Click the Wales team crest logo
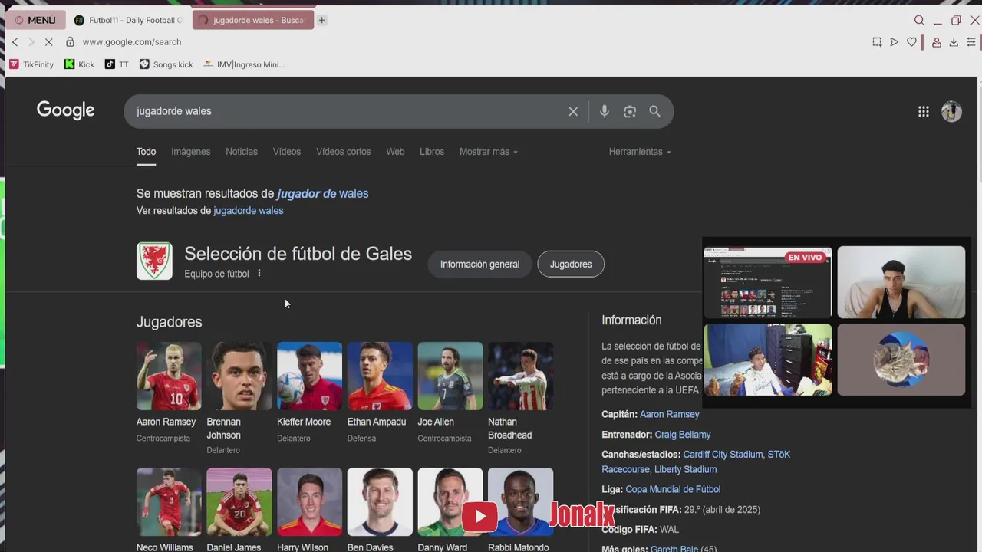The height and width of the screenshot is (552, 982). coord(154,261)
